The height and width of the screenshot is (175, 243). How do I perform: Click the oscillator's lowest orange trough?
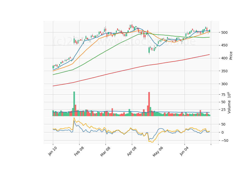click(x=152, y=142)
